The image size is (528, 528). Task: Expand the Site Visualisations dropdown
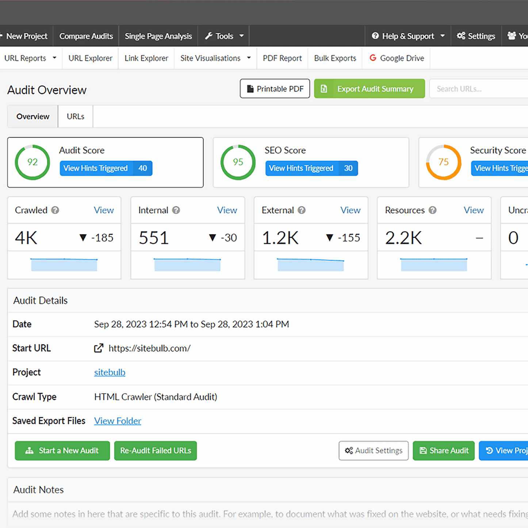pyautogui.click(x=215, y=58)
